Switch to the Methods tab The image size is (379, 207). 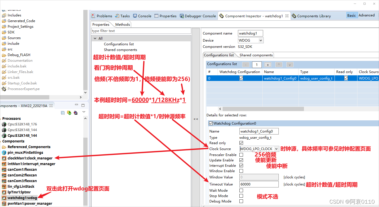pos(122,24)
